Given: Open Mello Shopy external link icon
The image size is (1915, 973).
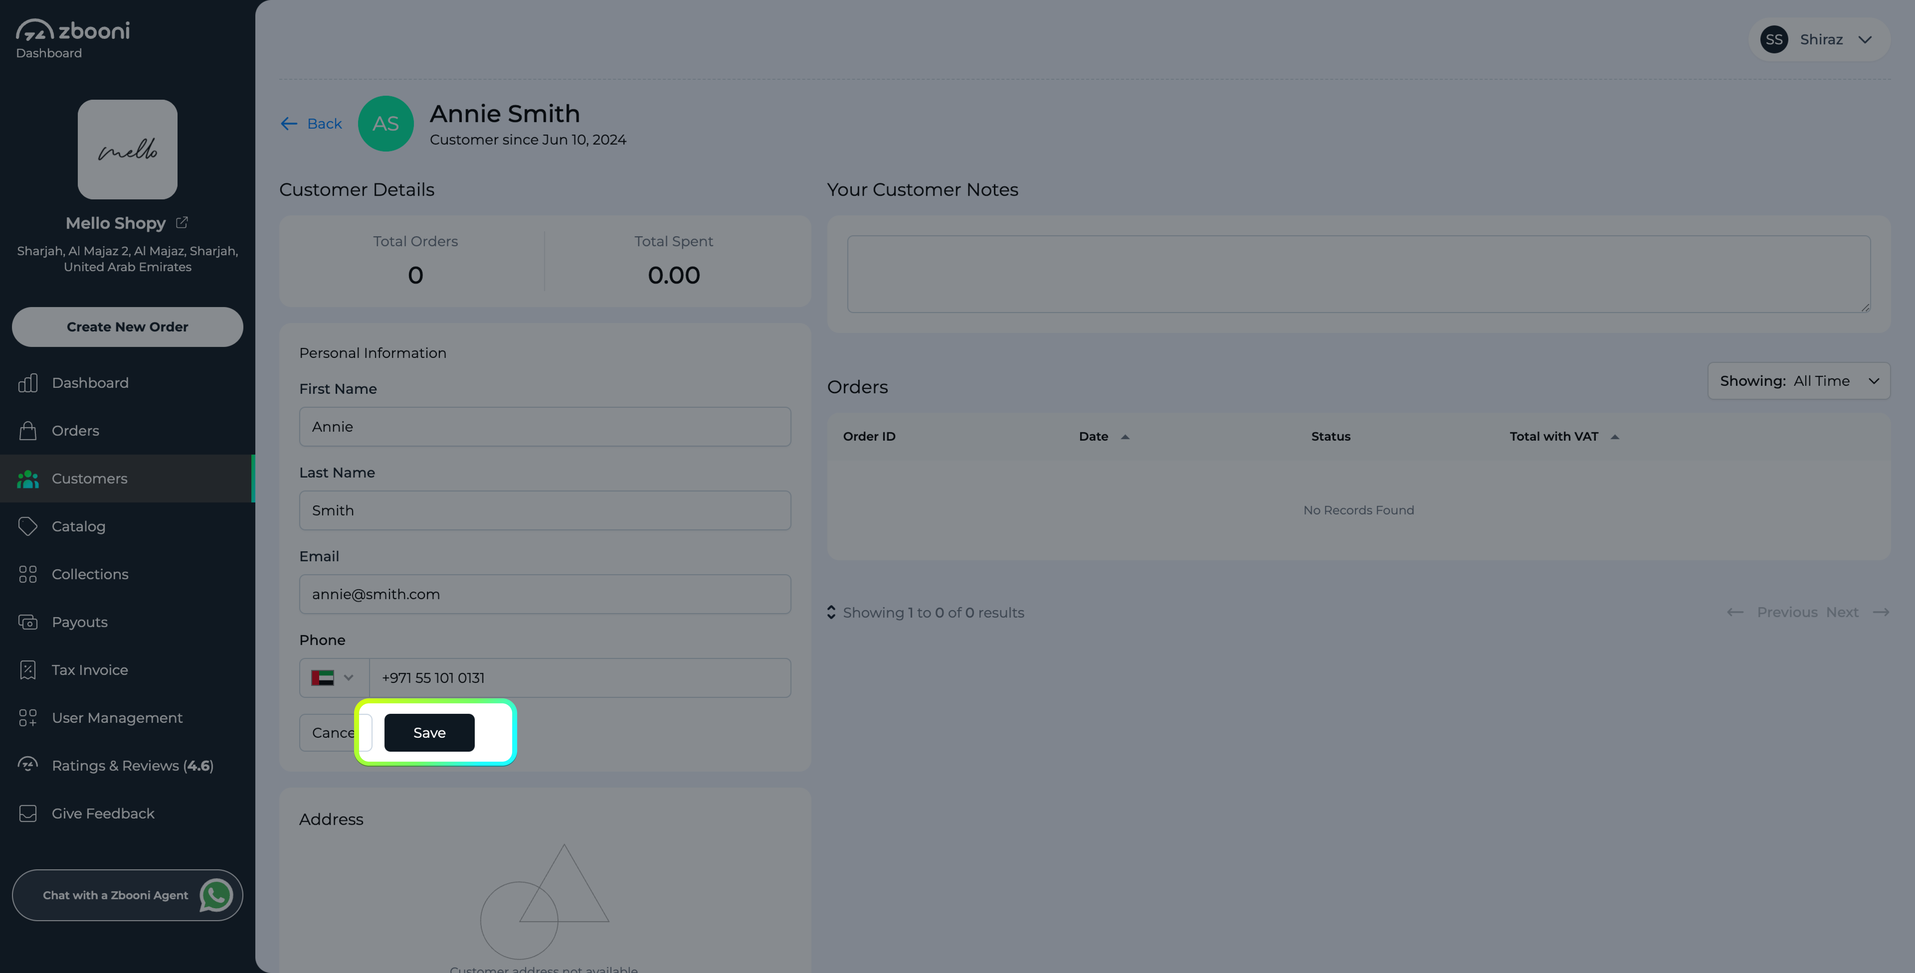Looking at the screenshot, I should tap(182, 222).
